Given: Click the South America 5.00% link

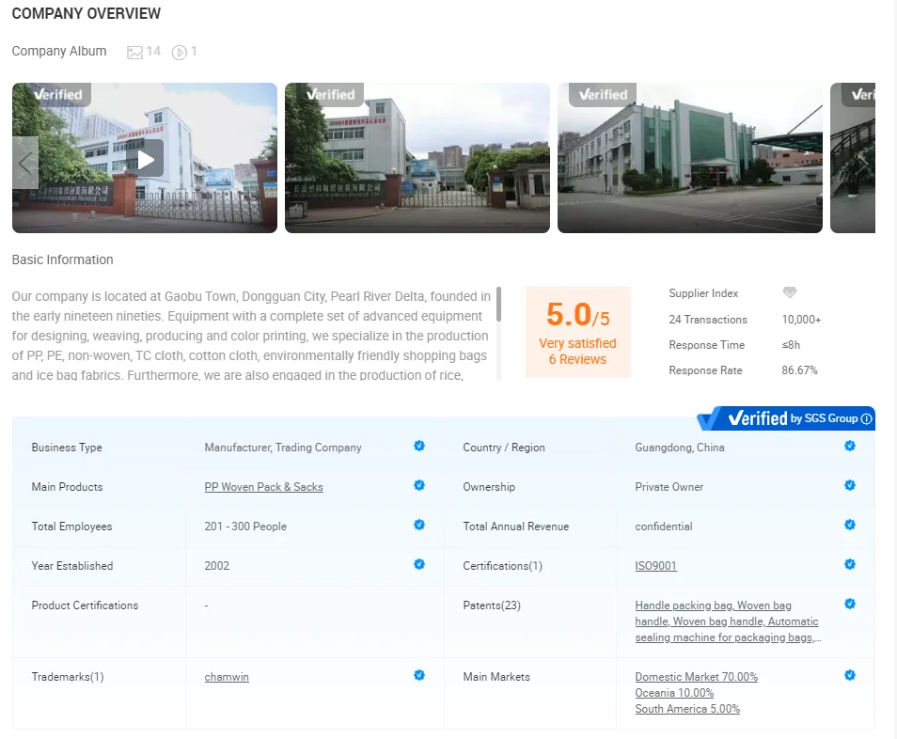Looking at the screenshot, I should point(687,709).
